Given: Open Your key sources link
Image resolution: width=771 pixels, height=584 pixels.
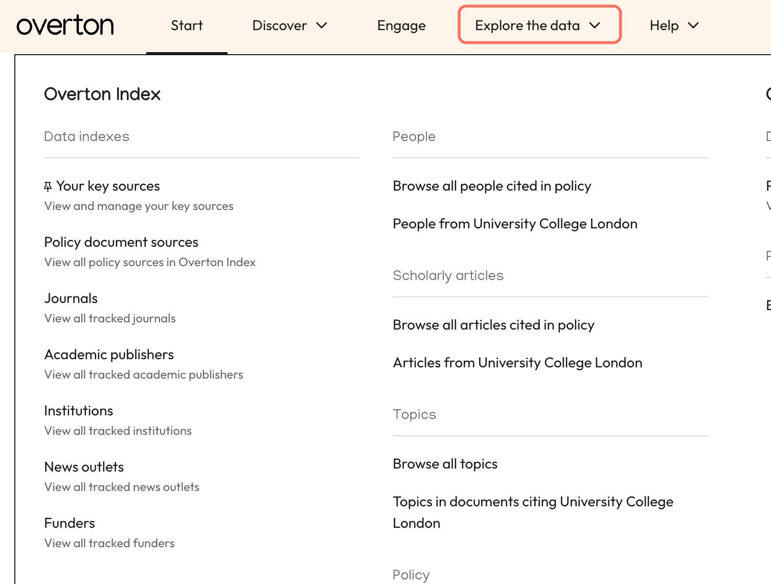Looking at the screenshot, I should (108, 186).
